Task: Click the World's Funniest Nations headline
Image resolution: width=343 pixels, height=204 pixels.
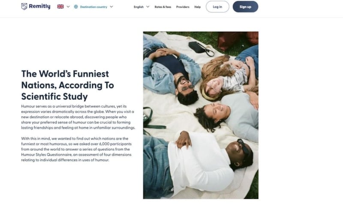Action: click(68, 85)
